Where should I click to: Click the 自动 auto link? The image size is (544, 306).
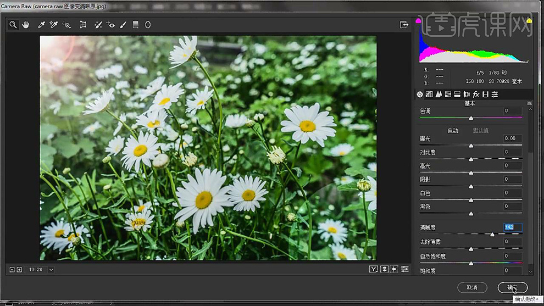pyautogui.click(x=453, y=130)
